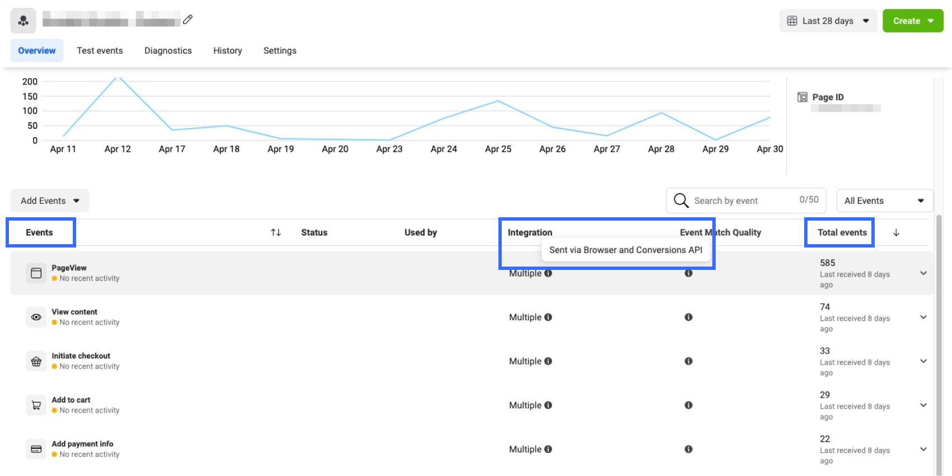Click the green Create button

[912, 21]
